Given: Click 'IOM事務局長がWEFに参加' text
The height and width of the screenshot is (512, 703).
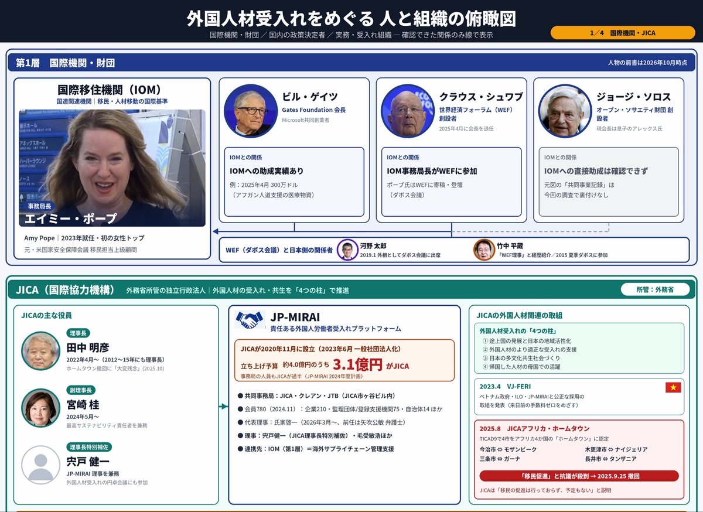Looking at the screenshot, I should [x=432, y=171].
